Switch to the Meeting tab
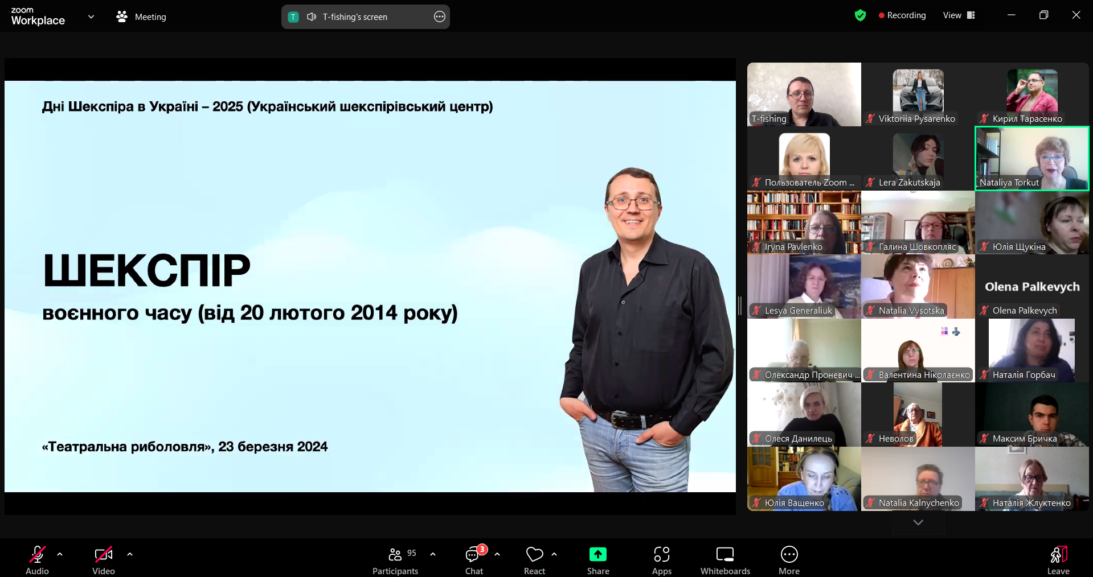Viewport: 1093px width, 577px height. pos(142,17)
